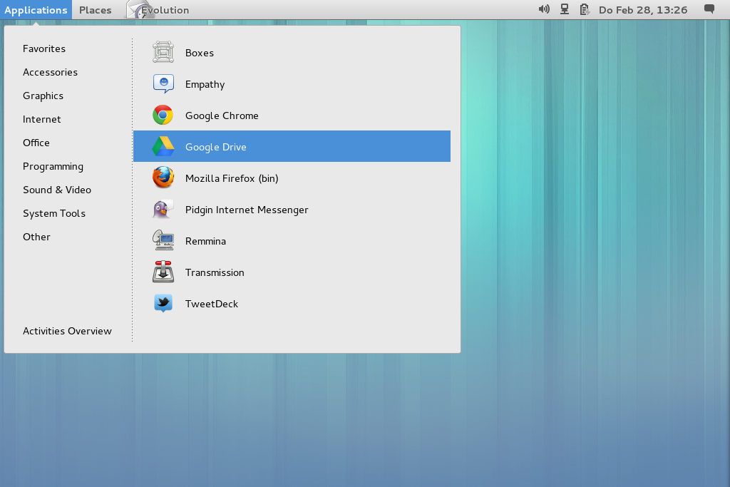The width and height of the screenshot is (730, 487).
Task: Select the System Tools category
Action: tap(54, 213)
